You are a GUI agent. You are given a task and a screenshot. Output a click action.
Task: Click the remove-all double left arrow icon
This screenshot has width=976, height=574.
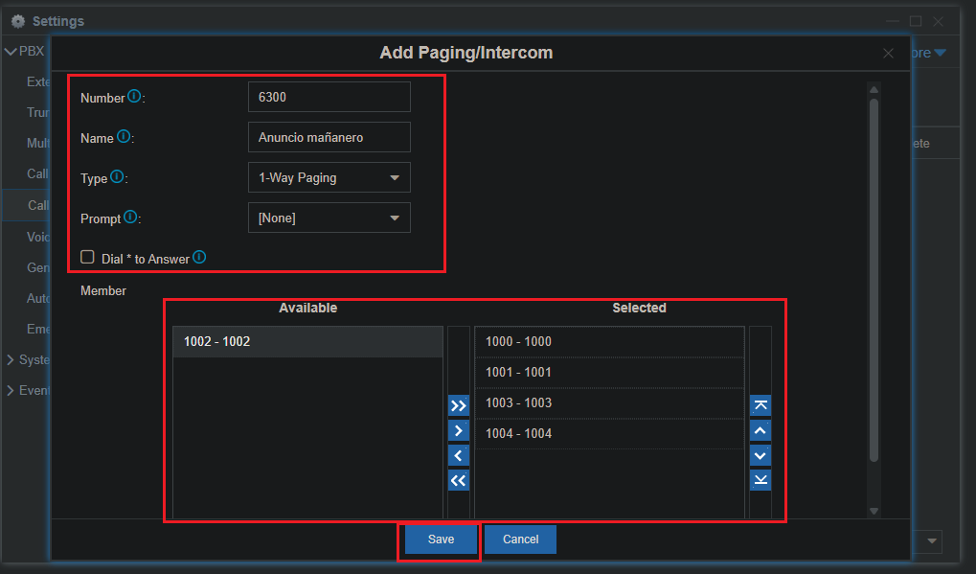(x=459, y=480)
